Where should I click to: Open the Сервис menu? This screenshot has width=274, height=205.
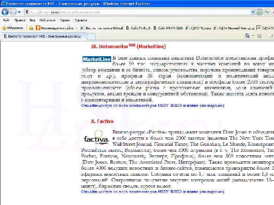pos(65,20)
